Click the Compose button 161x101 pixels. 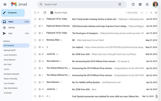(x=13, y=13)
